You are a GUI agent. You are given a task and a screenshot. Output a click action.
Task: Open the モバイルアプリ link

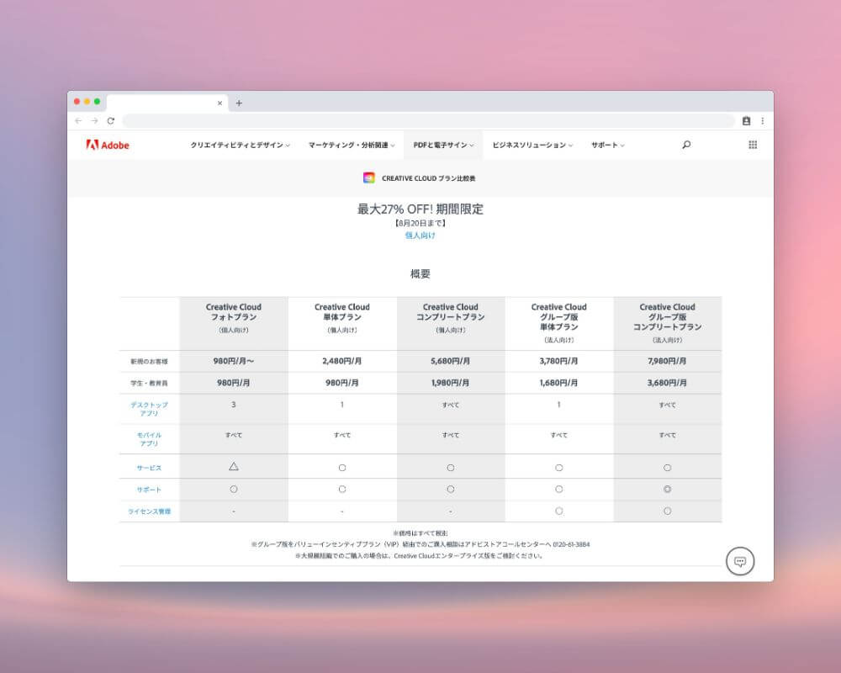pos(149,439)
